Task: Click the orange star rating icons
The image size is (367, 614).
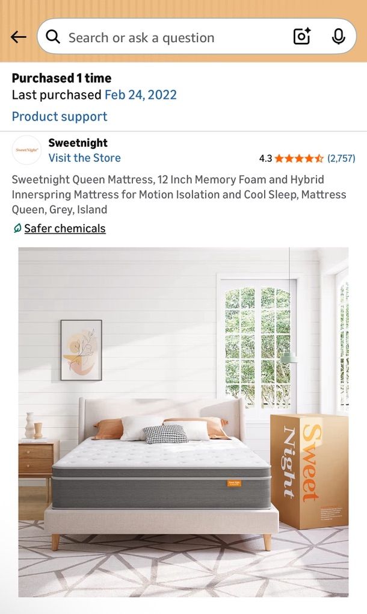Action: 299,158
